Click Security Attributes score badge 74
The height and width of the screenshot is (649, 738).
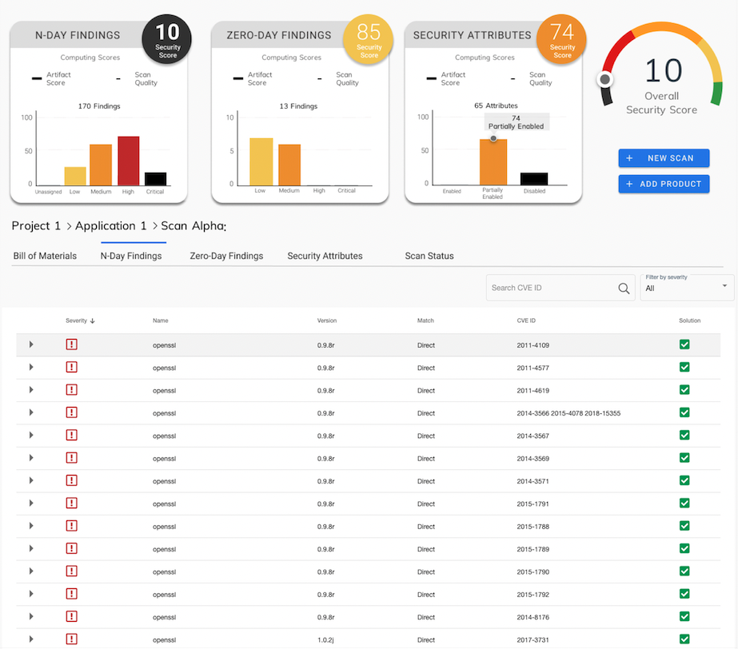click(x=562, y=39)
